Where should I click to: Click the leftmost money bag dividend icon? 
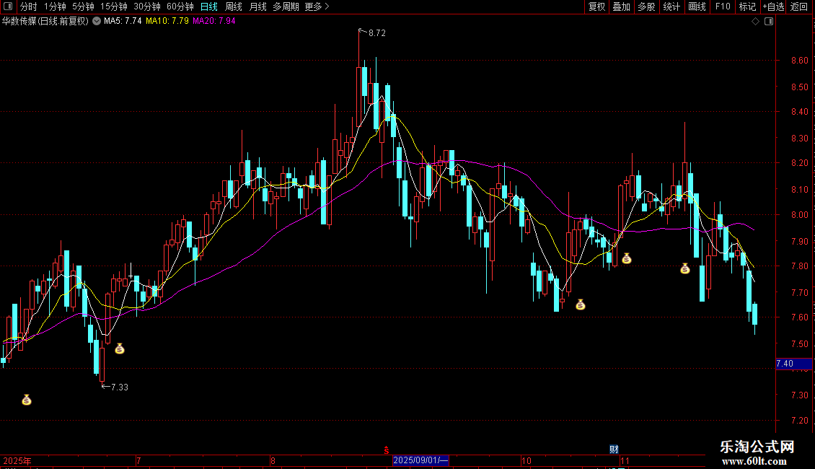click(x=27, y=399)
